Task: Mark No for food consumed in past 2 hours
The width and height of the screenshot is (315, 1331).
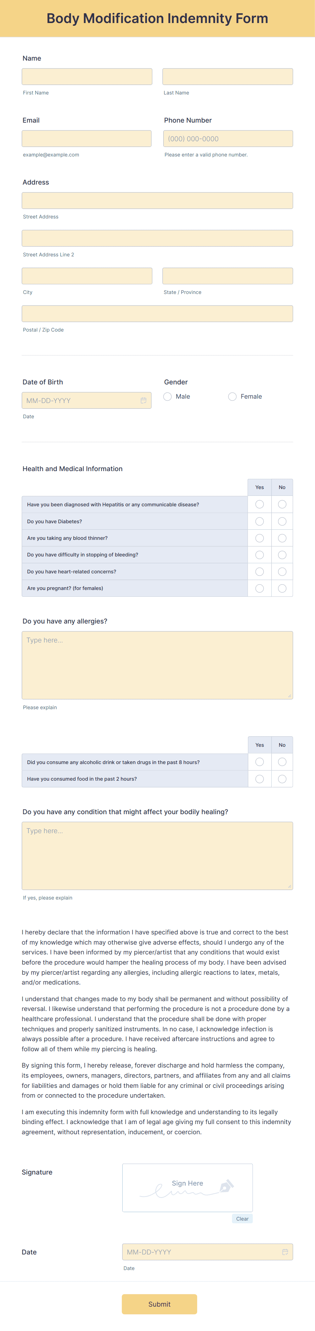Action: pyautogui.click(x=282, y=779)
